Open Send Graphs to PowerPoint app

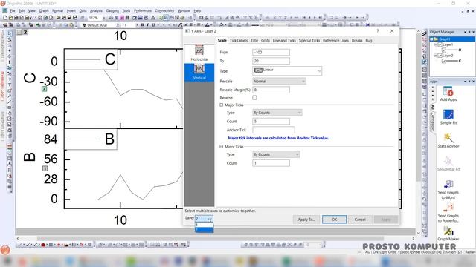pyautogui.click(x=448, y=208)
